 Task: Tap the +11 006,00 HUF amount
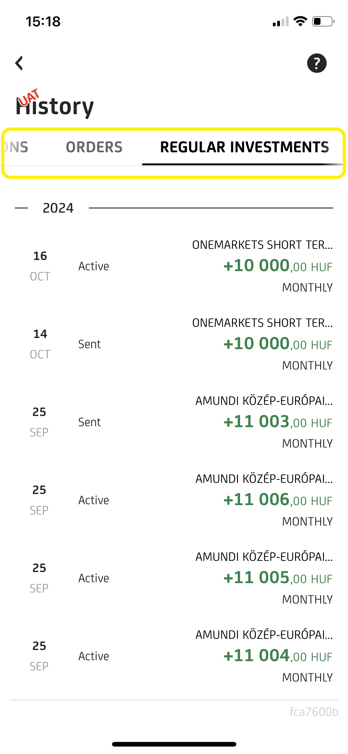[x=277, y=500]
